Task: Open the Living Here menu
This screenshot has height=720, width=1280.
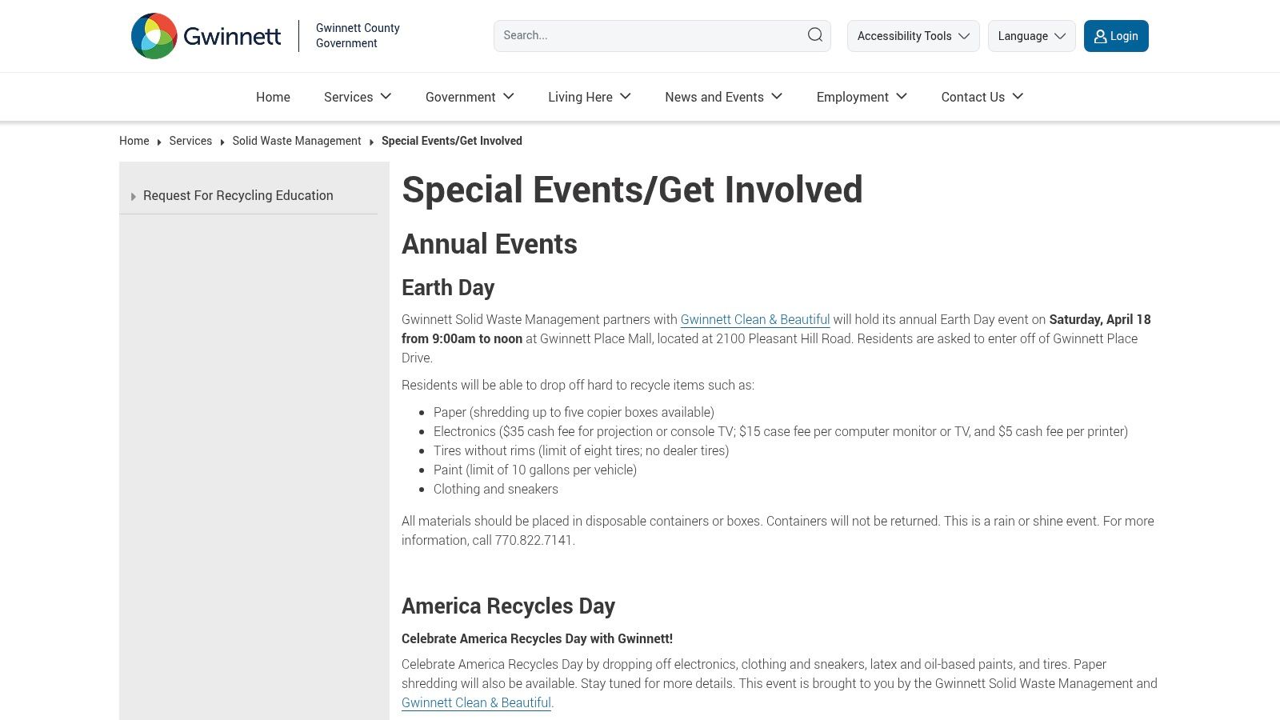Action: coord(589,97)
